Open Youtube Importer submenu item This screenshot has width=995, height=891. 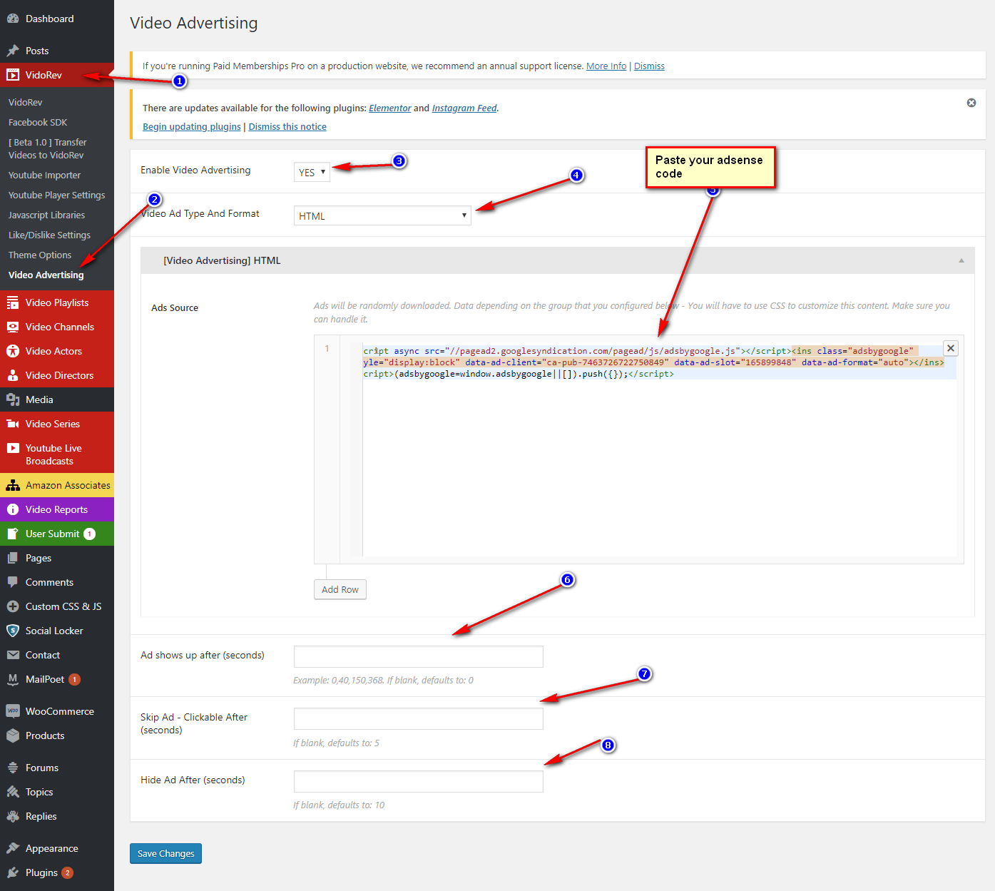[44, 175]
